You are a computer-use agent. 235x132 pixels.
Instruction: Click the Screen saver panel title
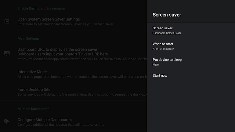click(167, 15)
